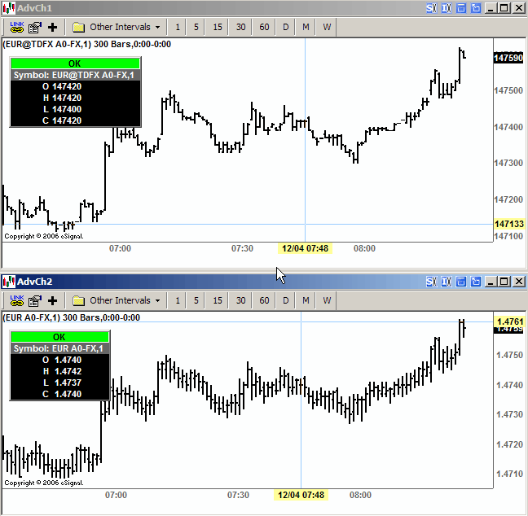
Task: Click the AdvCh1 chart window icon
Action: [9, 8]
